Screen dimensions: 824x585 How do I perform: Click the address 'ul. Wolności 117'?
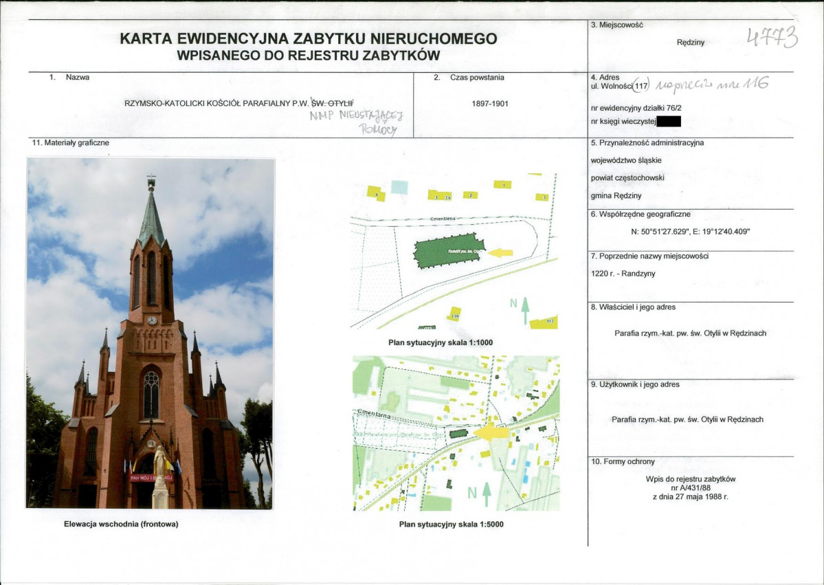[x=620, y=86]
